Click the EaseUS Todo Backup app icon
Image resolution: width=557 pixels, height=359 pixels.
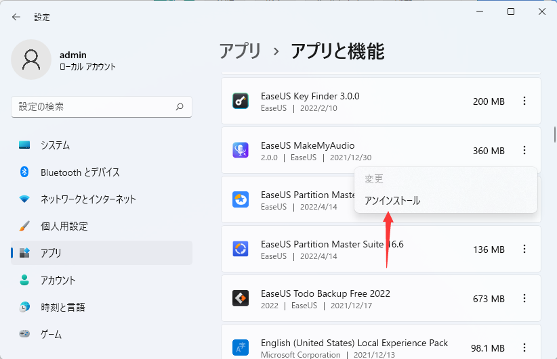click(241, 298)
